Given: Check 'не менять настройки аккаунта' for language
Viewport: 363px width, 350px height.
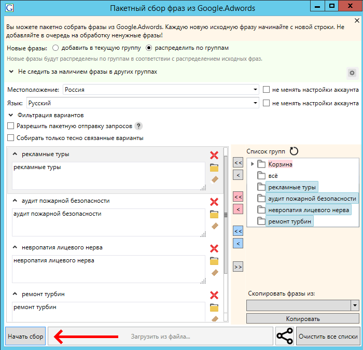Looking at the screenshot, I should click(266, 103).
